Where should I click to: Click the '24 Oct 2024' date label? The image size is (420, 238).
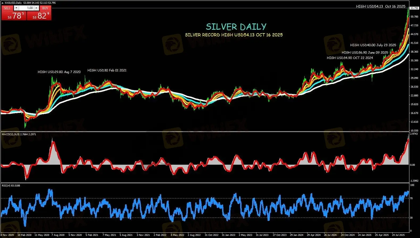[348, 235]
